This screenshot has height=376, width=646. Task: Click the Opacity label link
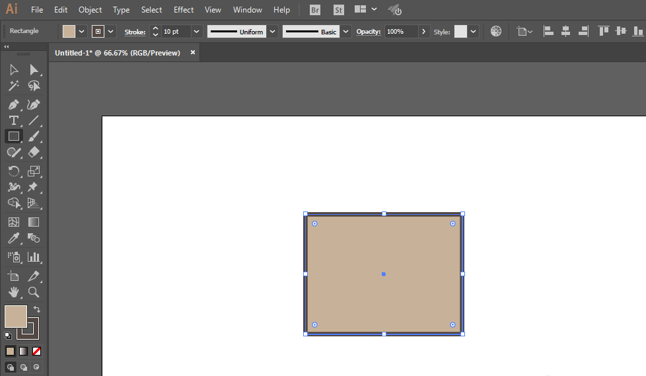click(x=369, y=32)
